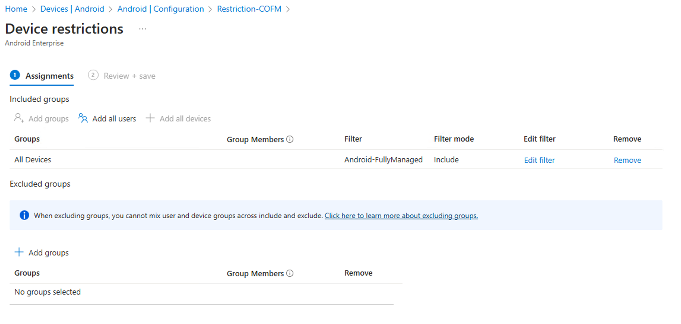The height and width of the screenshot is (324, 681).
Task: Open Devices | Android breadcrumb link
Action: 72,9
